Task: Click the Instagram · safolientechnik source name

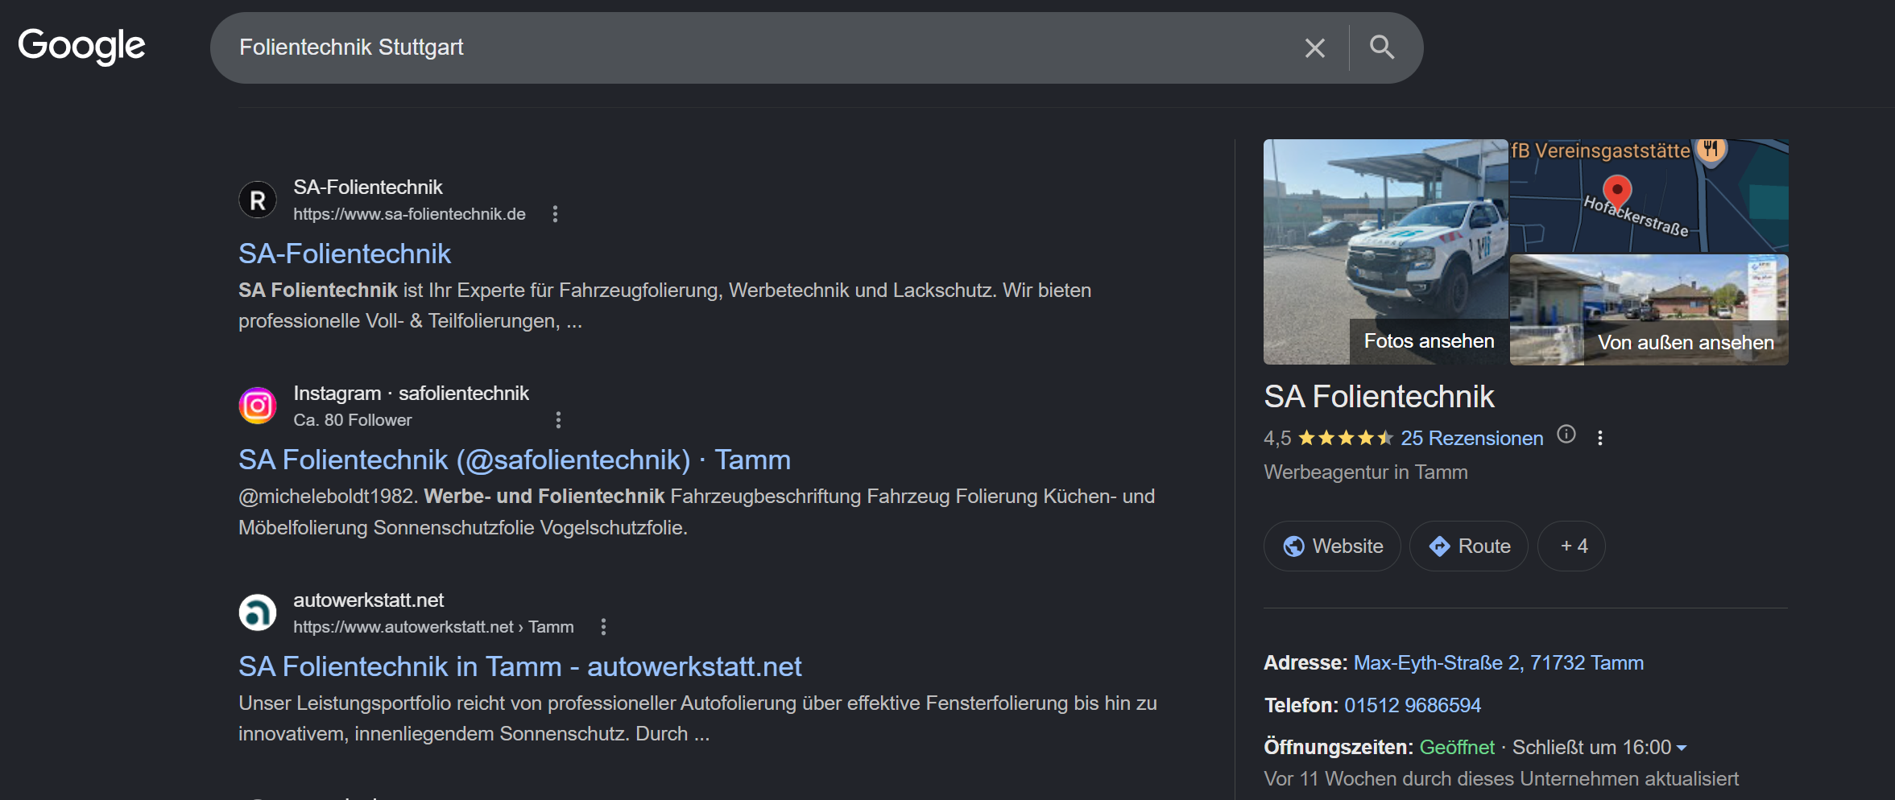Action: click(411, 394)
